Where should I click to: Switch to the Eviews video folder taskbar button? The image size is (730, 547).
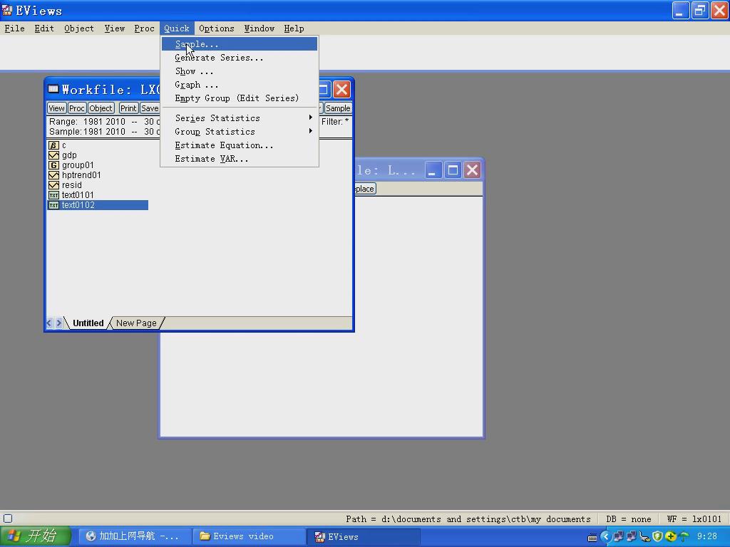[249, 537]
